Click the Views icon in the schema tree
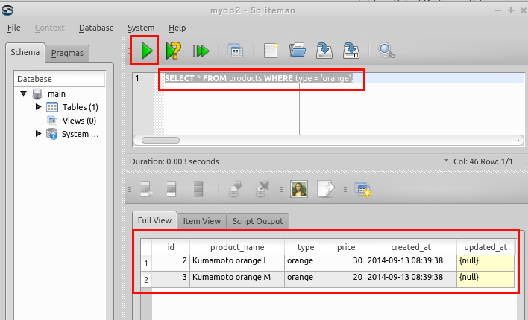 52,121
